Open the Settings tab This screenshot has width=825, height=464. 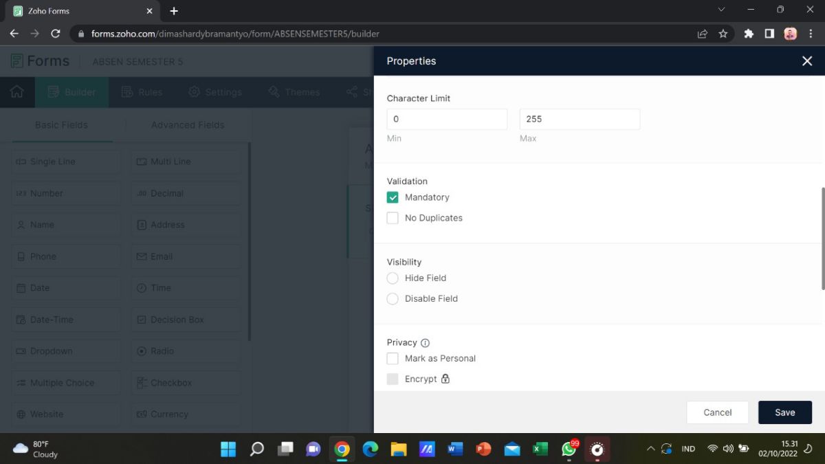tap(215, 92)
